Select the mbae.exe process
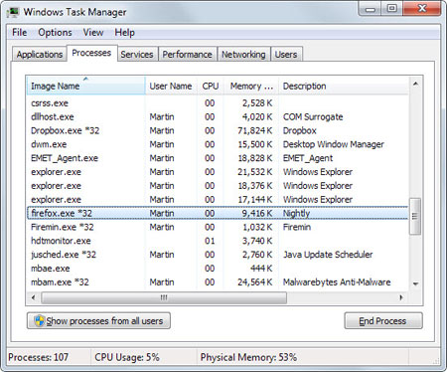The height and width of the screenshot is (372, 447). point(218,269)
